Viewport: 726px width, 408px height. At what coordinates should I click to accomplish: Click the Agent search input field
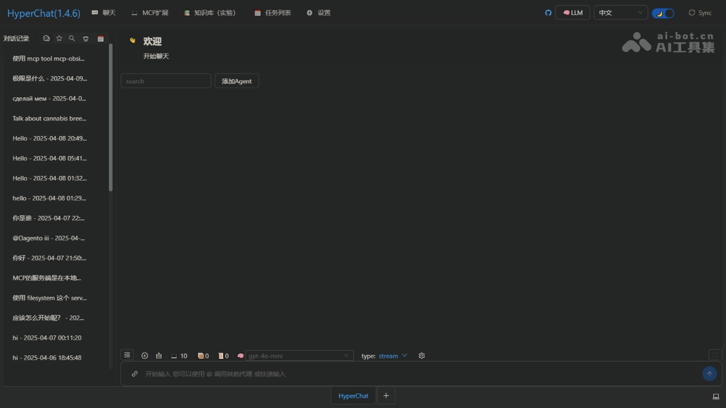click(166, 81)
